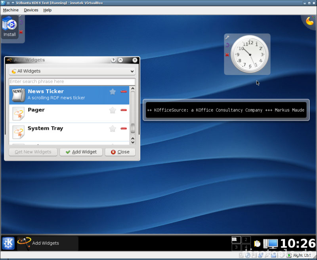Screen dimensions: 317x260
Task: Click the widget list scrollbar handle
Action: [x=133, y=128]
